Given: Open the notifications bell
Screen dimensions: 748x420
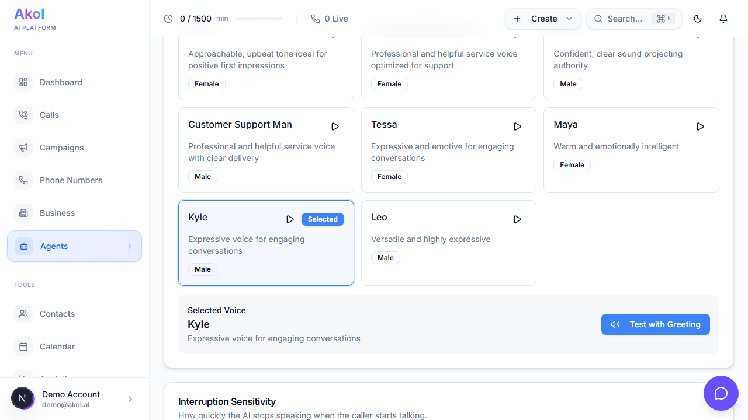Looking at the screenshot, I should (x=723, y=19).
